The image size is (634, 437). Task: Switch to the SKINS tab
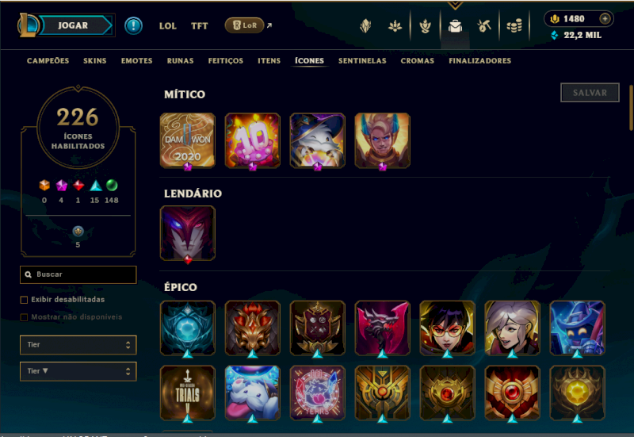coord(95,61)
